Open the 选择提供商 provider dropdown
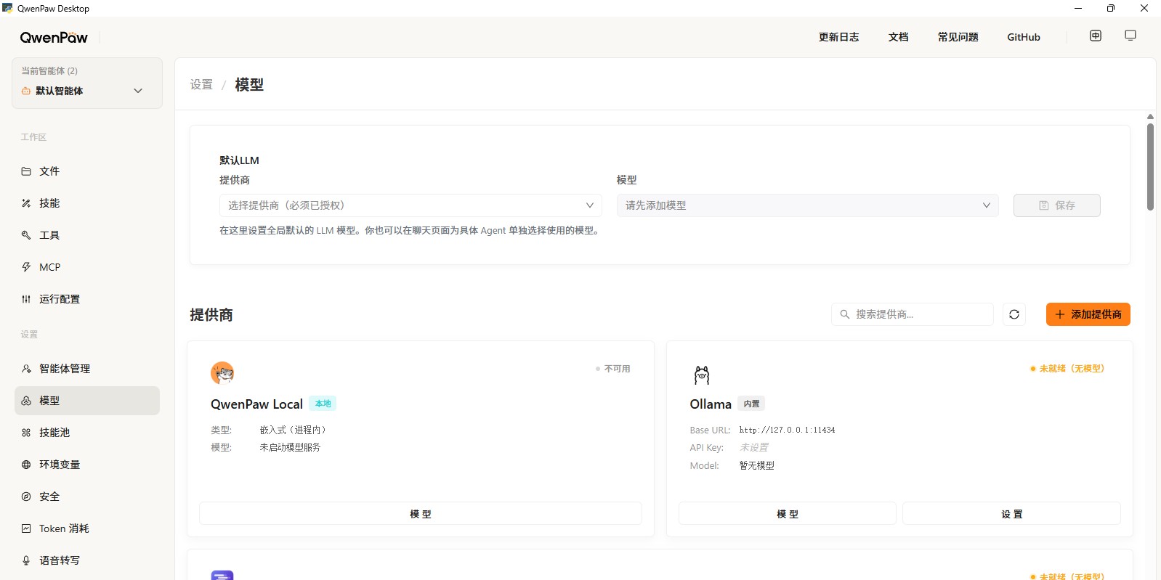This screenshot has height=580, width=1161. point(410,205)
